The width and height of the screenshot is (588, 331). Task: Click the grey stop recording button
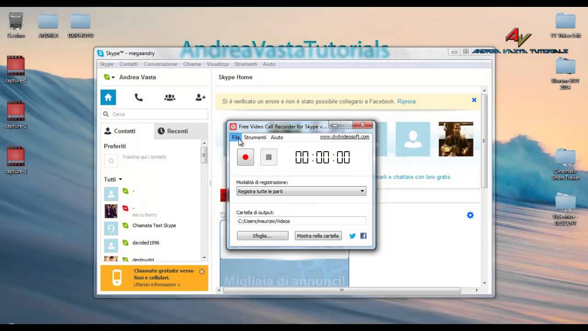coord(269,157)
